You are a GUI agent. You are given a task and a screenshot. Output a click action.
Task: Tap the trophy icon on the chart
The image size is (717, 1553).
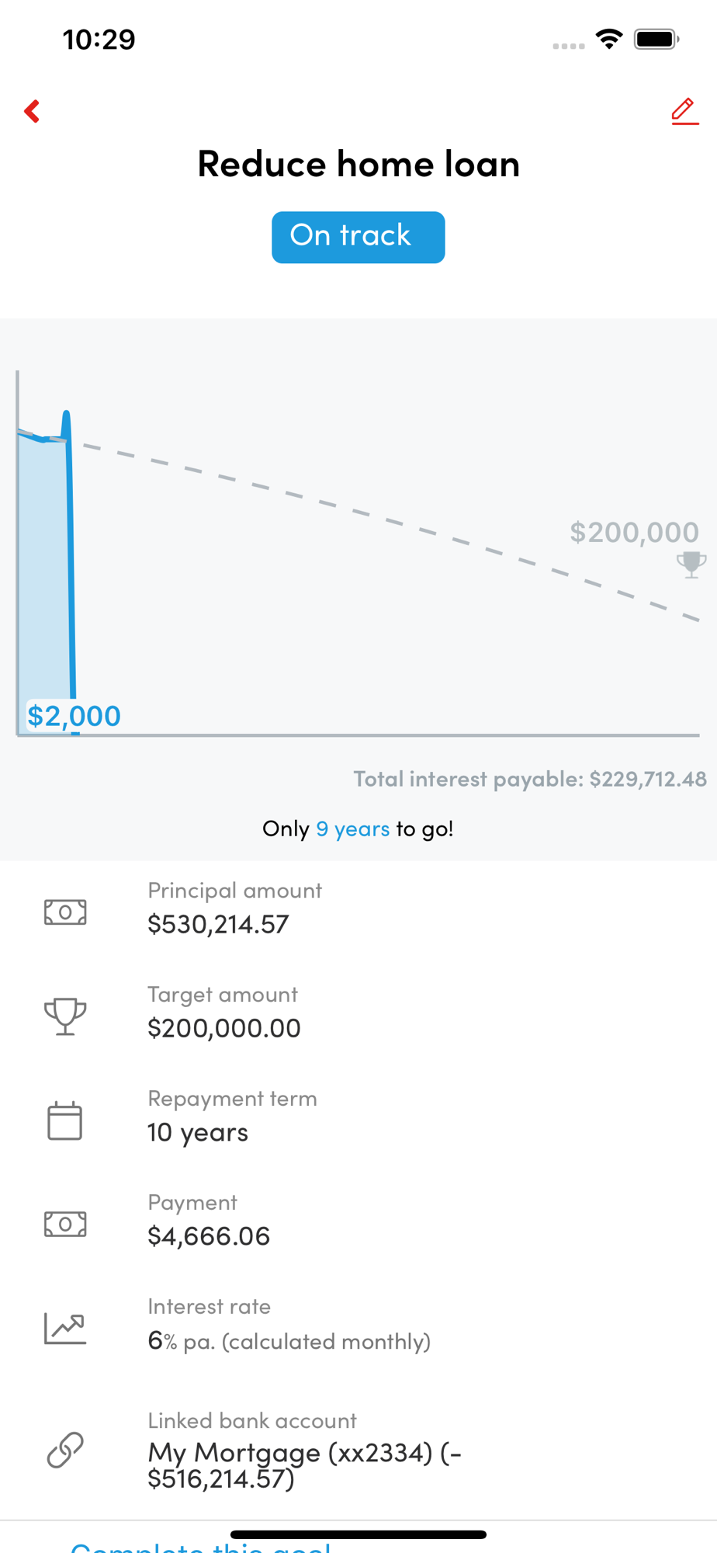(x=691, y=565)
